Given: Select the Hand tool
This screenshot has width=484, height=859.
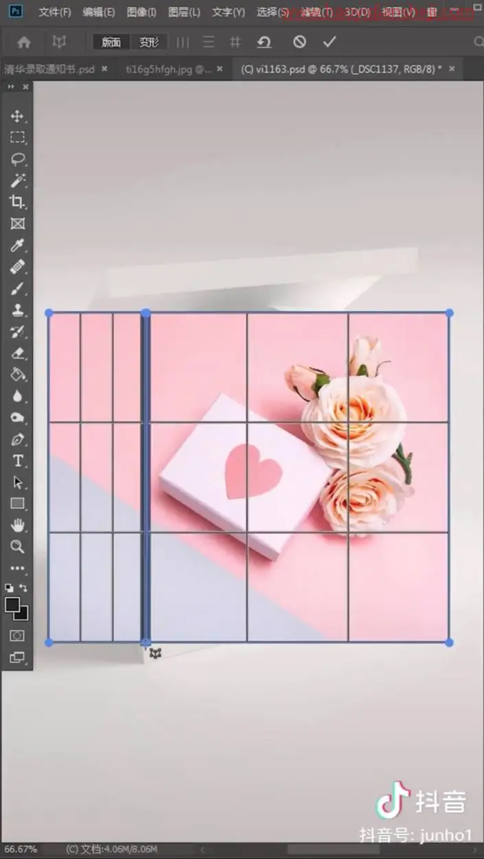Looking at the screenshot, I should (x=17, y=526).
